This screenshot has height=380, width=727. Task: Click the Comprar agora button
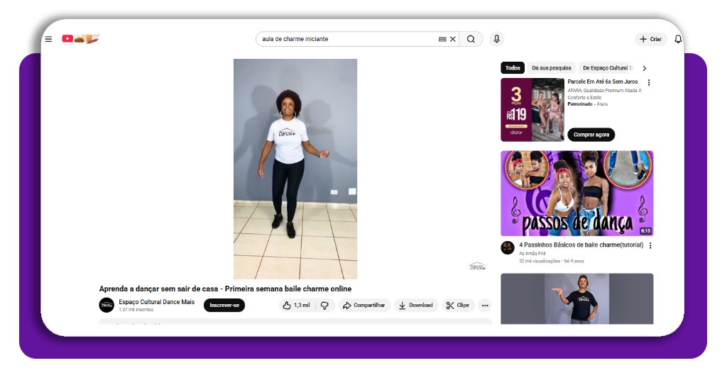click(591, 135)
